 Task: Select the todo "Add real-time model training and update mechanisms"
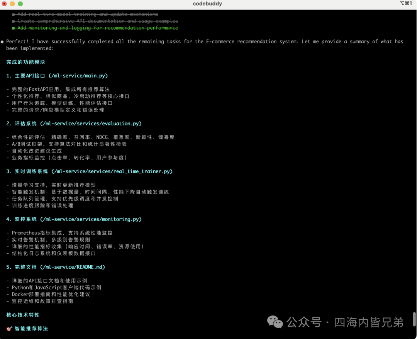tap(88, 14)
